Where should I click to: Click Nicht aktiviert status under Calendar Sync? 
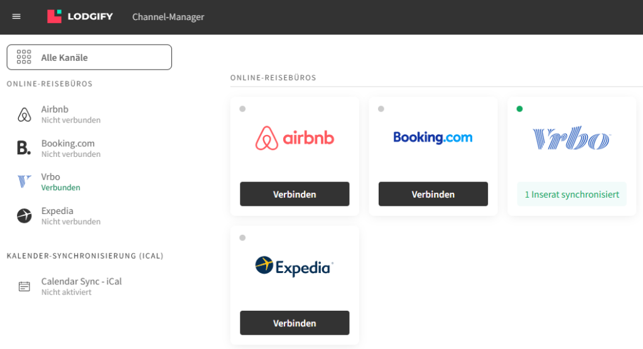pos(66,292)
